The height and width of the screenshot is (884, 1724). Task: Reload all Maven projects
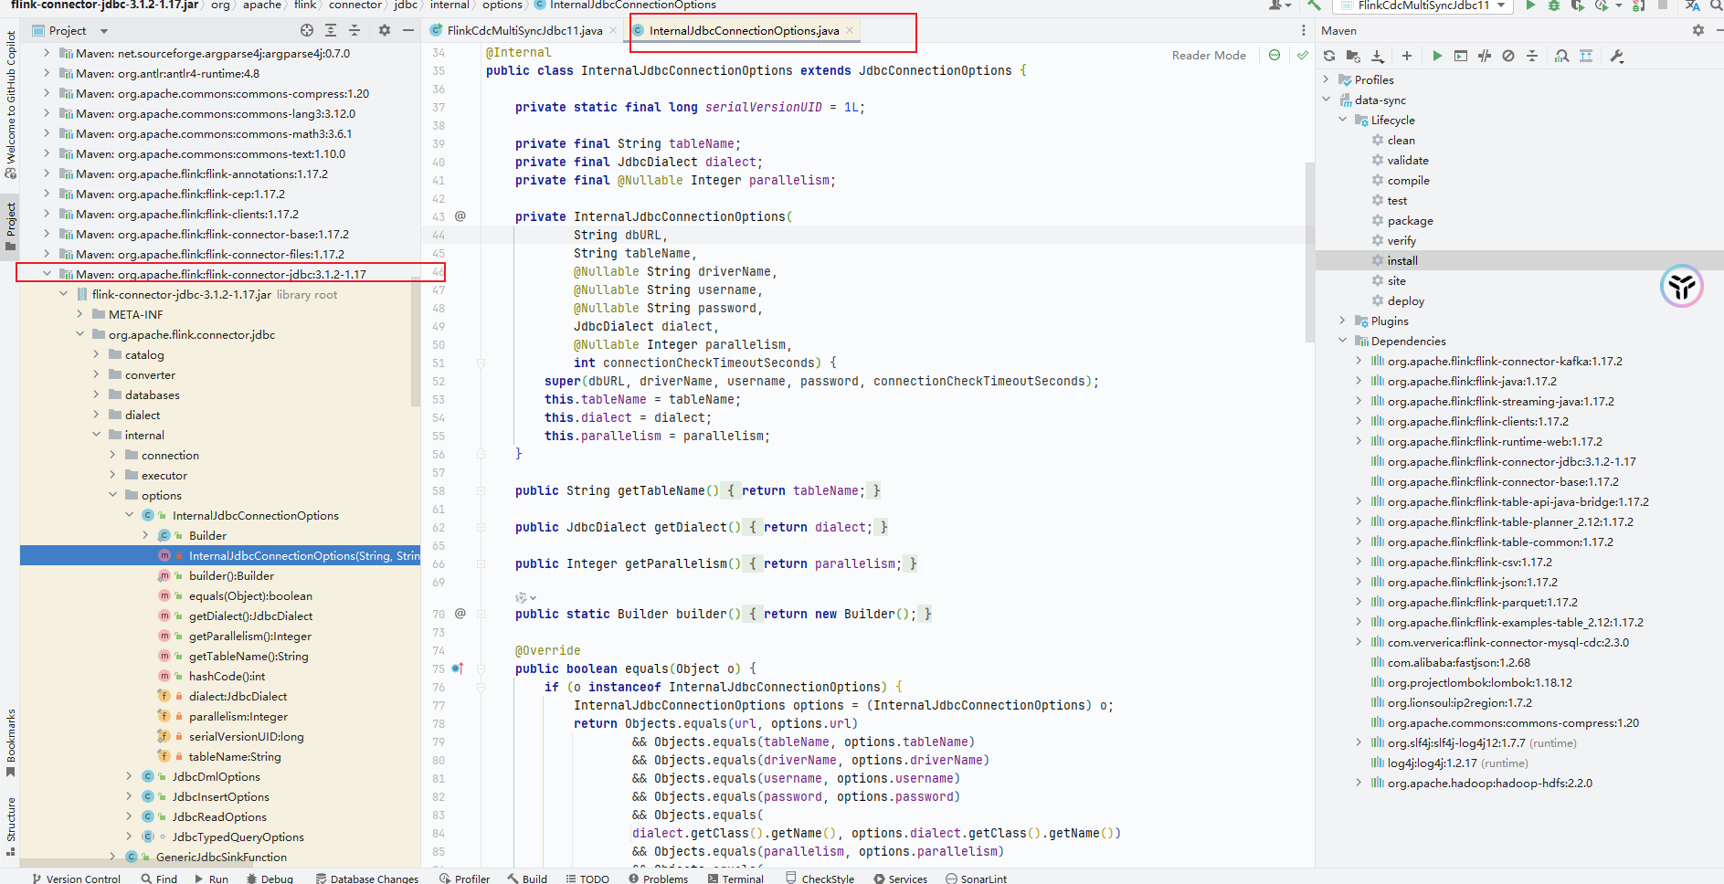click(1329, 56)
